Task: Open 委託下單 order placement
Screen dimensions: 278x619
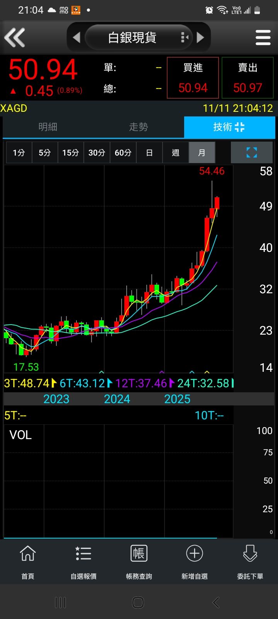Action: tap(250, 561)
